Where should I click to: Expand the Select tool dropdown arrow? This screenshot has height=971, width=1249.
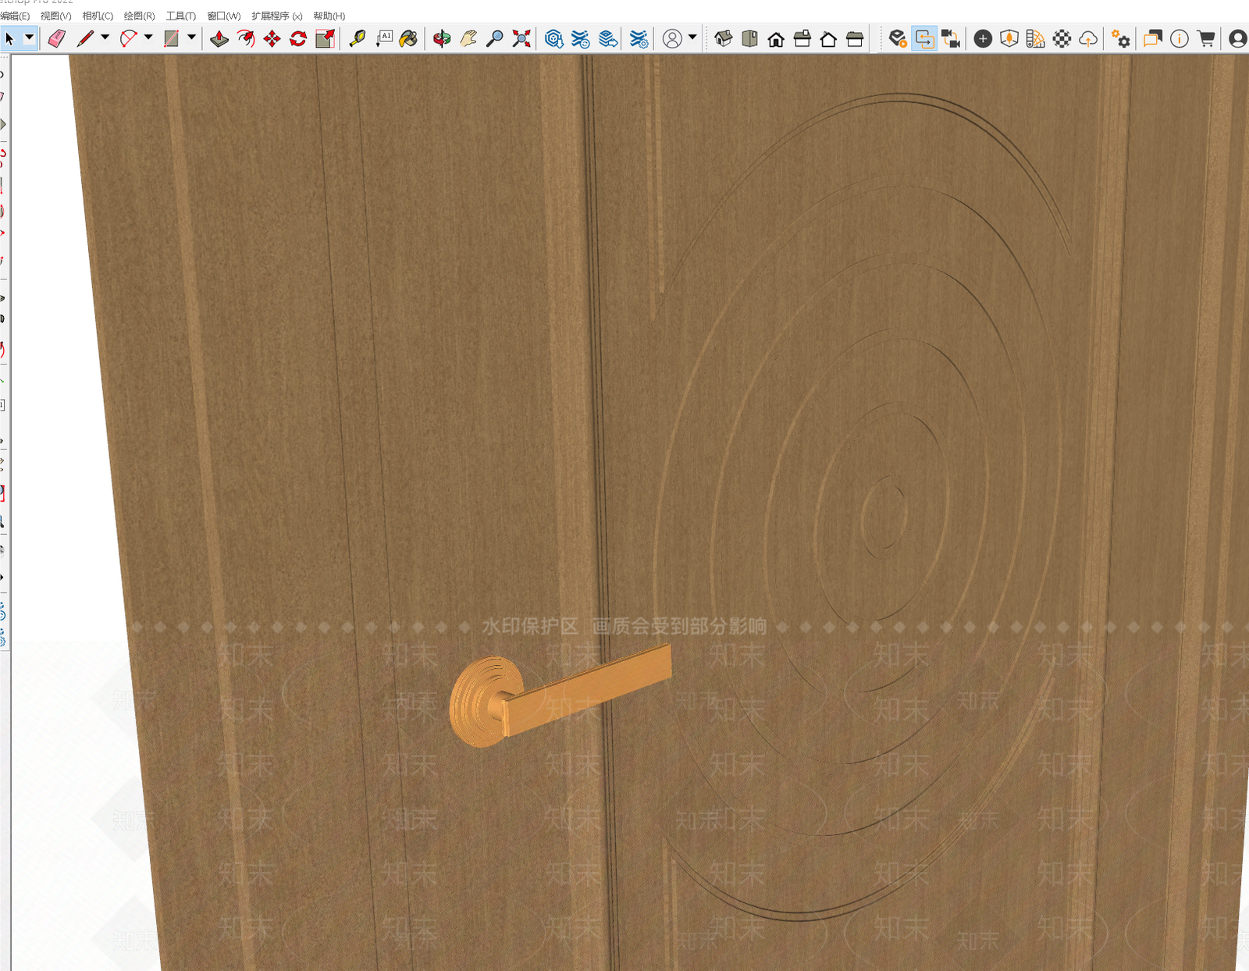(29, 37)
